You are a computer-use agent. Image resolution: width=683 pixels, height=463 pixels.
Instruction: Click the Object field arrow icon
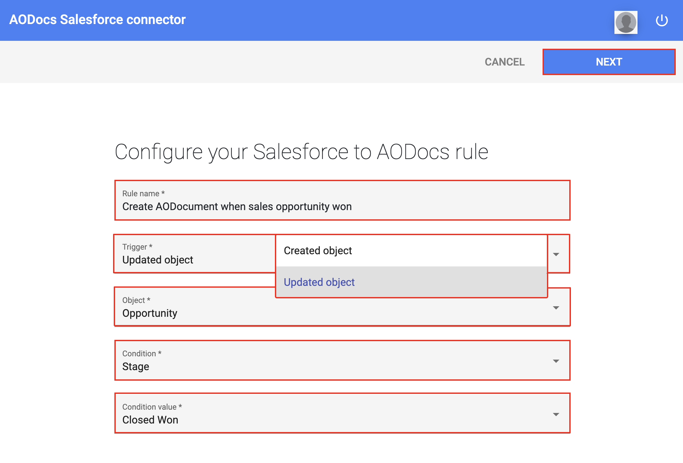pos(556,308)
